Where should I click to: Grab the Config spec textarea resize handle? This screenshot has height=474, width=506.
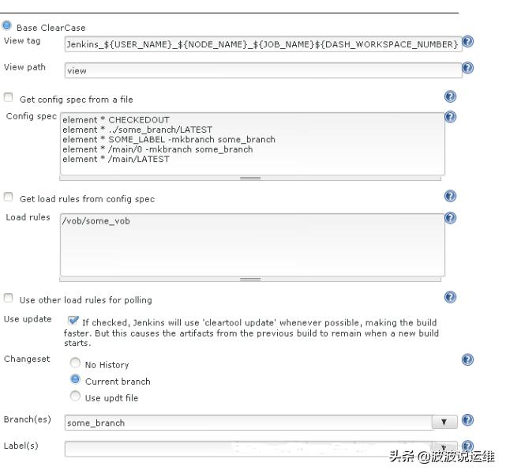tap(250, 178)
